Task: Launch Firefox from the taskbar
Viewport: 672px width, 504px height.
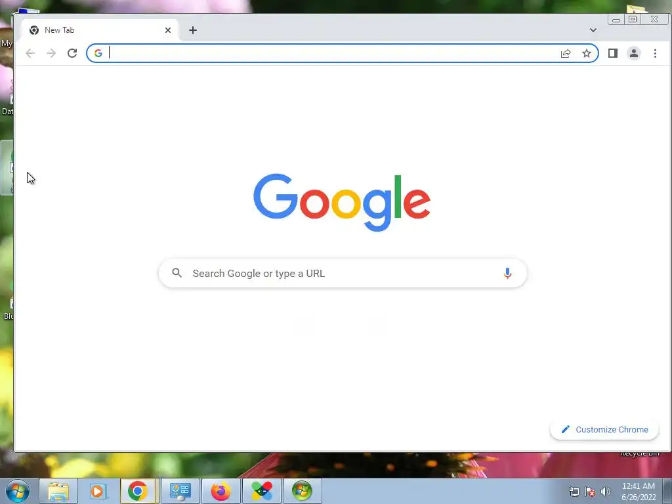Action: pyautogui.click(x=220, y=491)
